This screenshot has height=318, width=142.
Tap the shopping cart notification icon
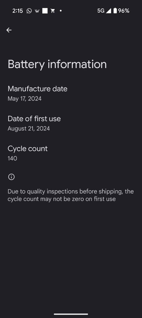[x=53, y=11]
